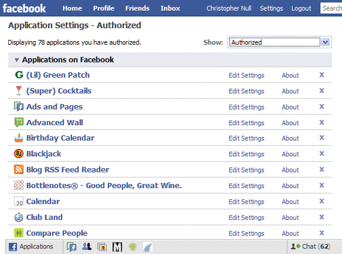Remove Advanced Wall with its X button
The height and width of the screenshot is (254, 342).
pos(321,122)
